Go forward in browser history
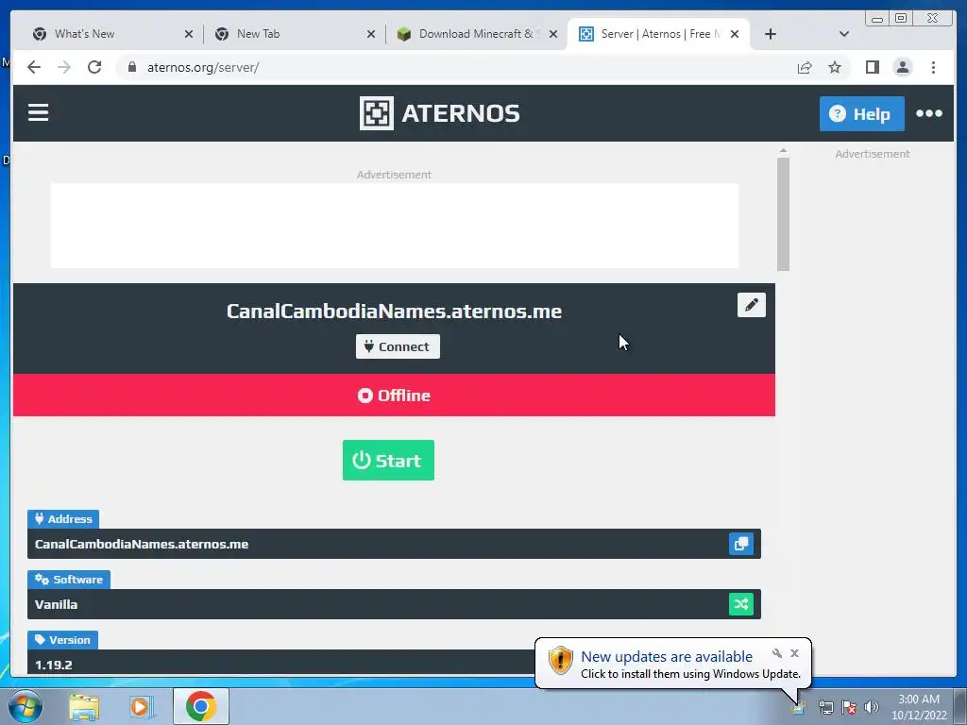Image resolution: width=967 pixels, height=725 pixels. (x=64, y=67)
